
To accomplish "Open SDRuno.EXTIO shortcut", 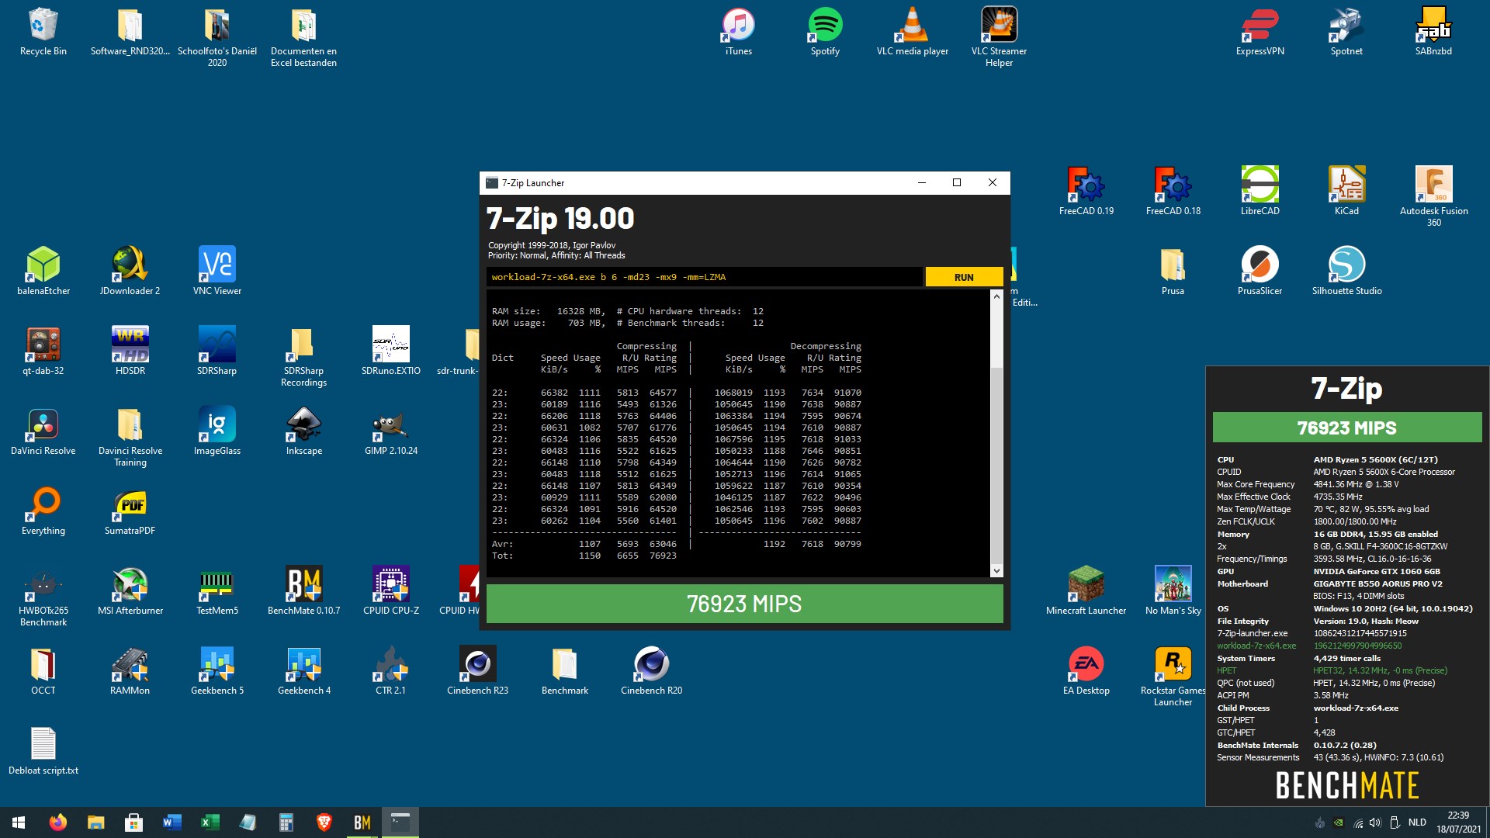I will (x=391, y=351).
